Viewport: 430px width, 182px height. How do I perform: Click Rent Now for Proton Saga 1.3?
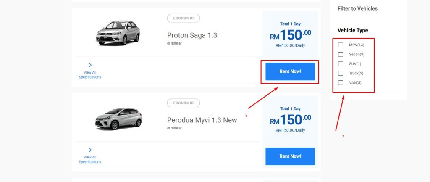(x=290, y=71)
